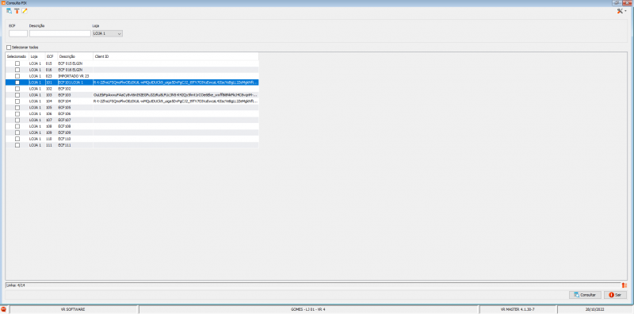Click the orange filter toolbar icon
This screenshot has width=634, height=314.
pyautogui.click(x=17, y=11)
